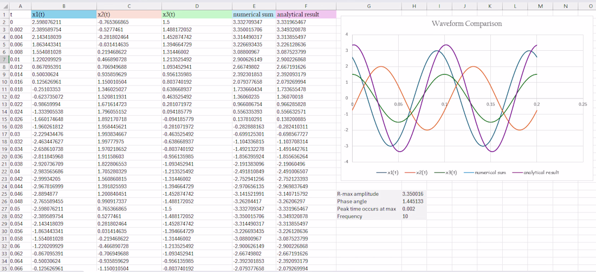Click cell A27 containing 0.05
Viewport: 596px width, 272px height.
click(x=20, y=209)
